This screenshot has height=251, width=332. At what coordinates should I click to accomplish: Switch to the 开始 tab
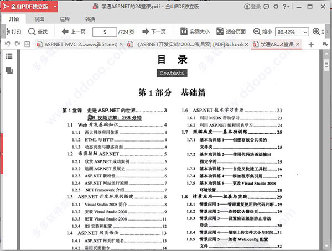click(14, 19)
